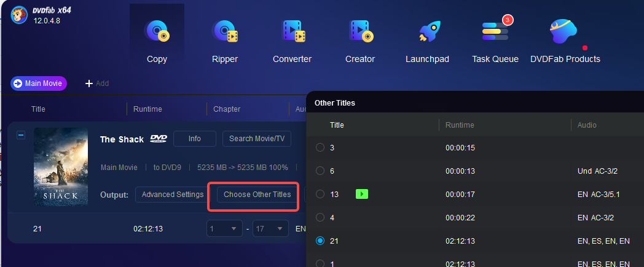Screen dimensions: 644x267
Task: Open the Converter module
Action: click(x=293, y=41)
